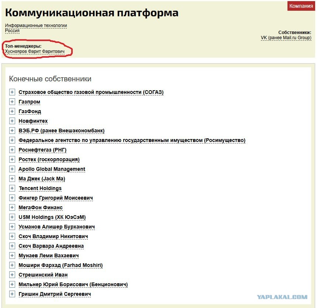Image resolution: width=317 pixels, height=308 pixels.
Task: Open the Стрешинский Иван link
Action: pos(43,275)
